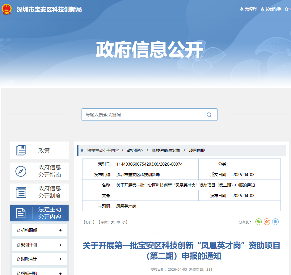Click the search magnifier icon
The image size is (291, 275).
pyautogui.click(x=209, y=115)
